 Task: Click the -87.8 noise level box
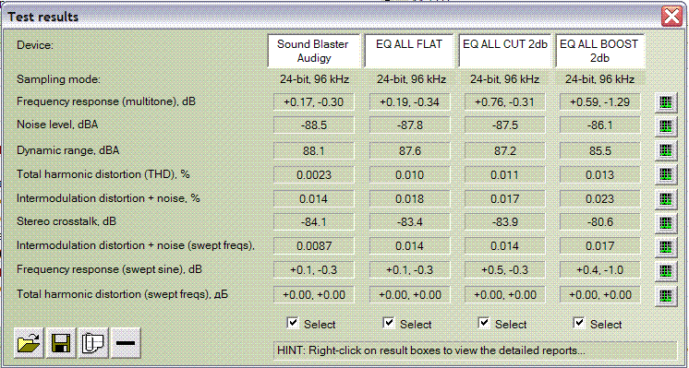[409, 125]
